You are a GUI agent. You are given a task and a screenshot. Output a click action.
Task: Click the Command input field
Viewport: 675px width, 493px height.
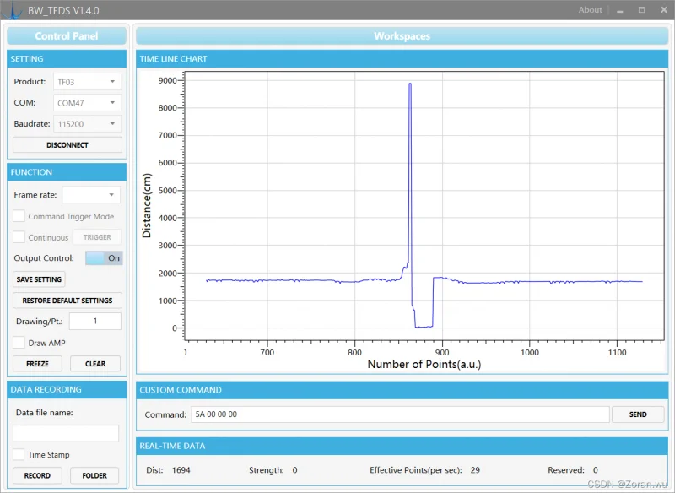coord(400,414)
